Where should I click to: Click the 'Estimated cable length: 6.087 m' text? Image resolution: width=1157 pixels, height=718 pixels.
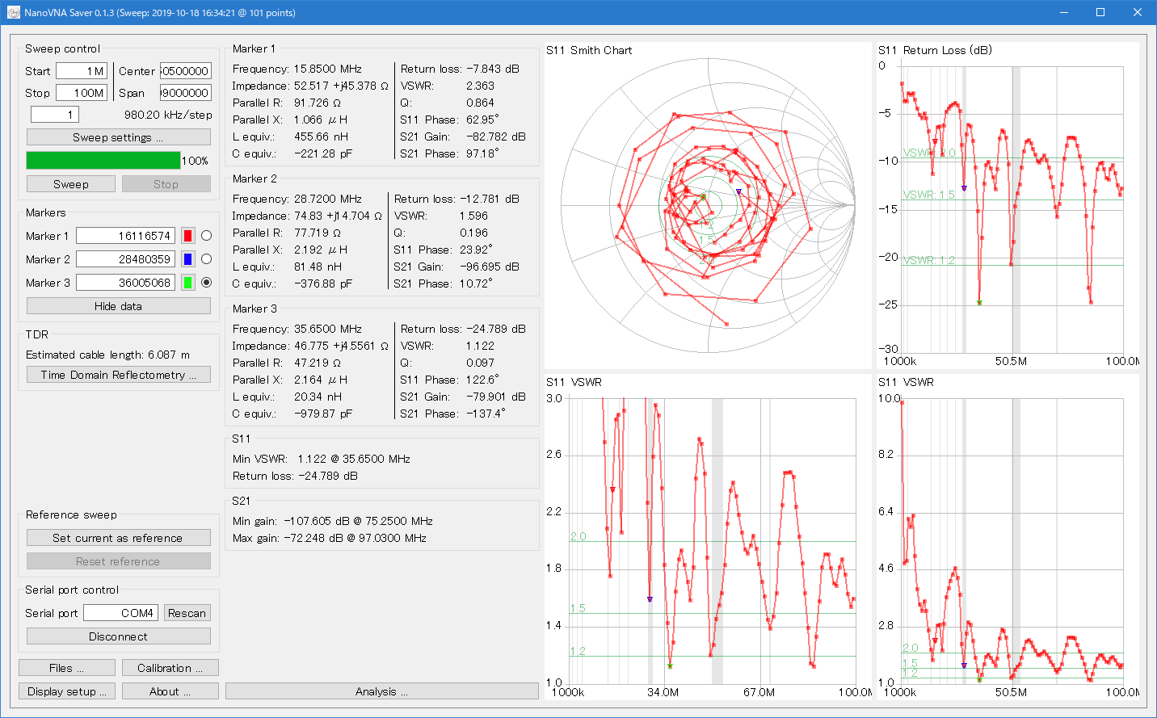(108, 355)
